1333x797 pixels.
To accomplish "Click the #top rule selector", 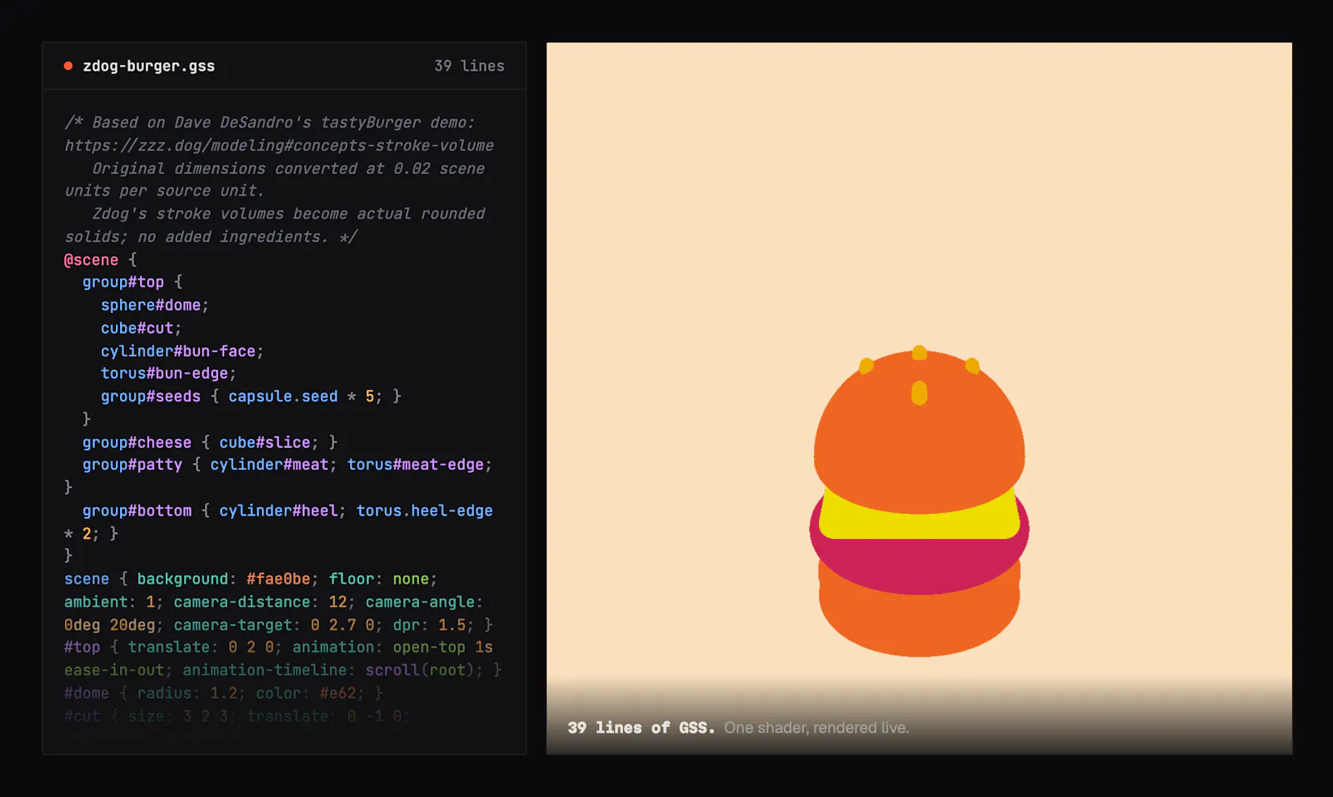I will (x=82, y=647).
